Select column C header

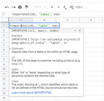68,20
